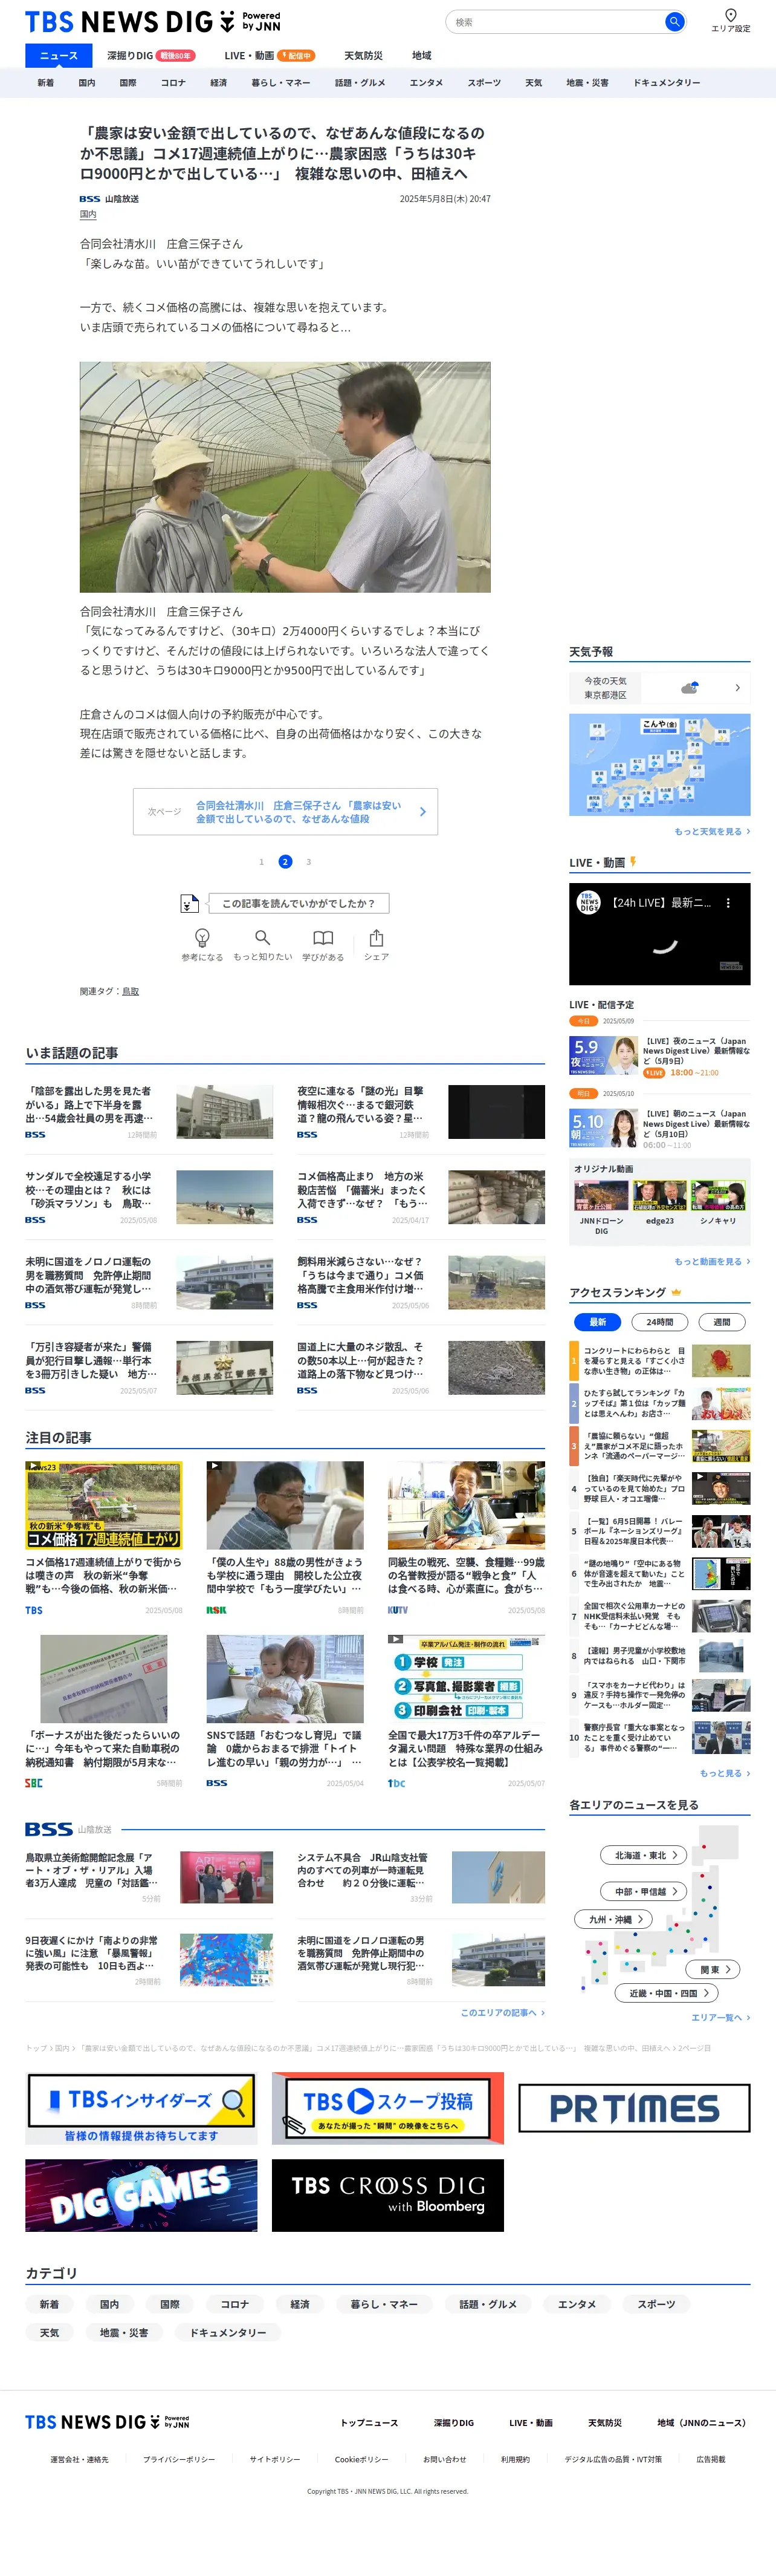Open the ドキュメンタリー category in sub-navigation bar
Screen dimensions: 776x2576
(x=666, y=83)
